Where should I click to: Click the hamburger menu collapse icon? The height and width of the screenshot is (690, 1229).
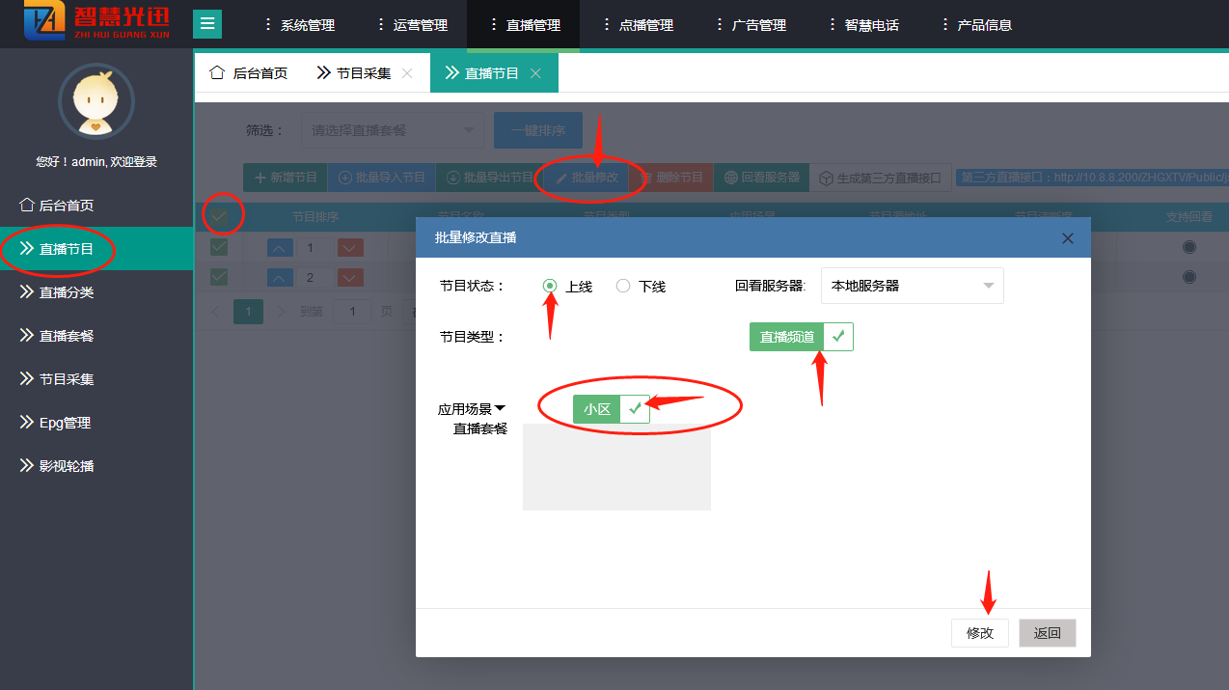[207, 24]
